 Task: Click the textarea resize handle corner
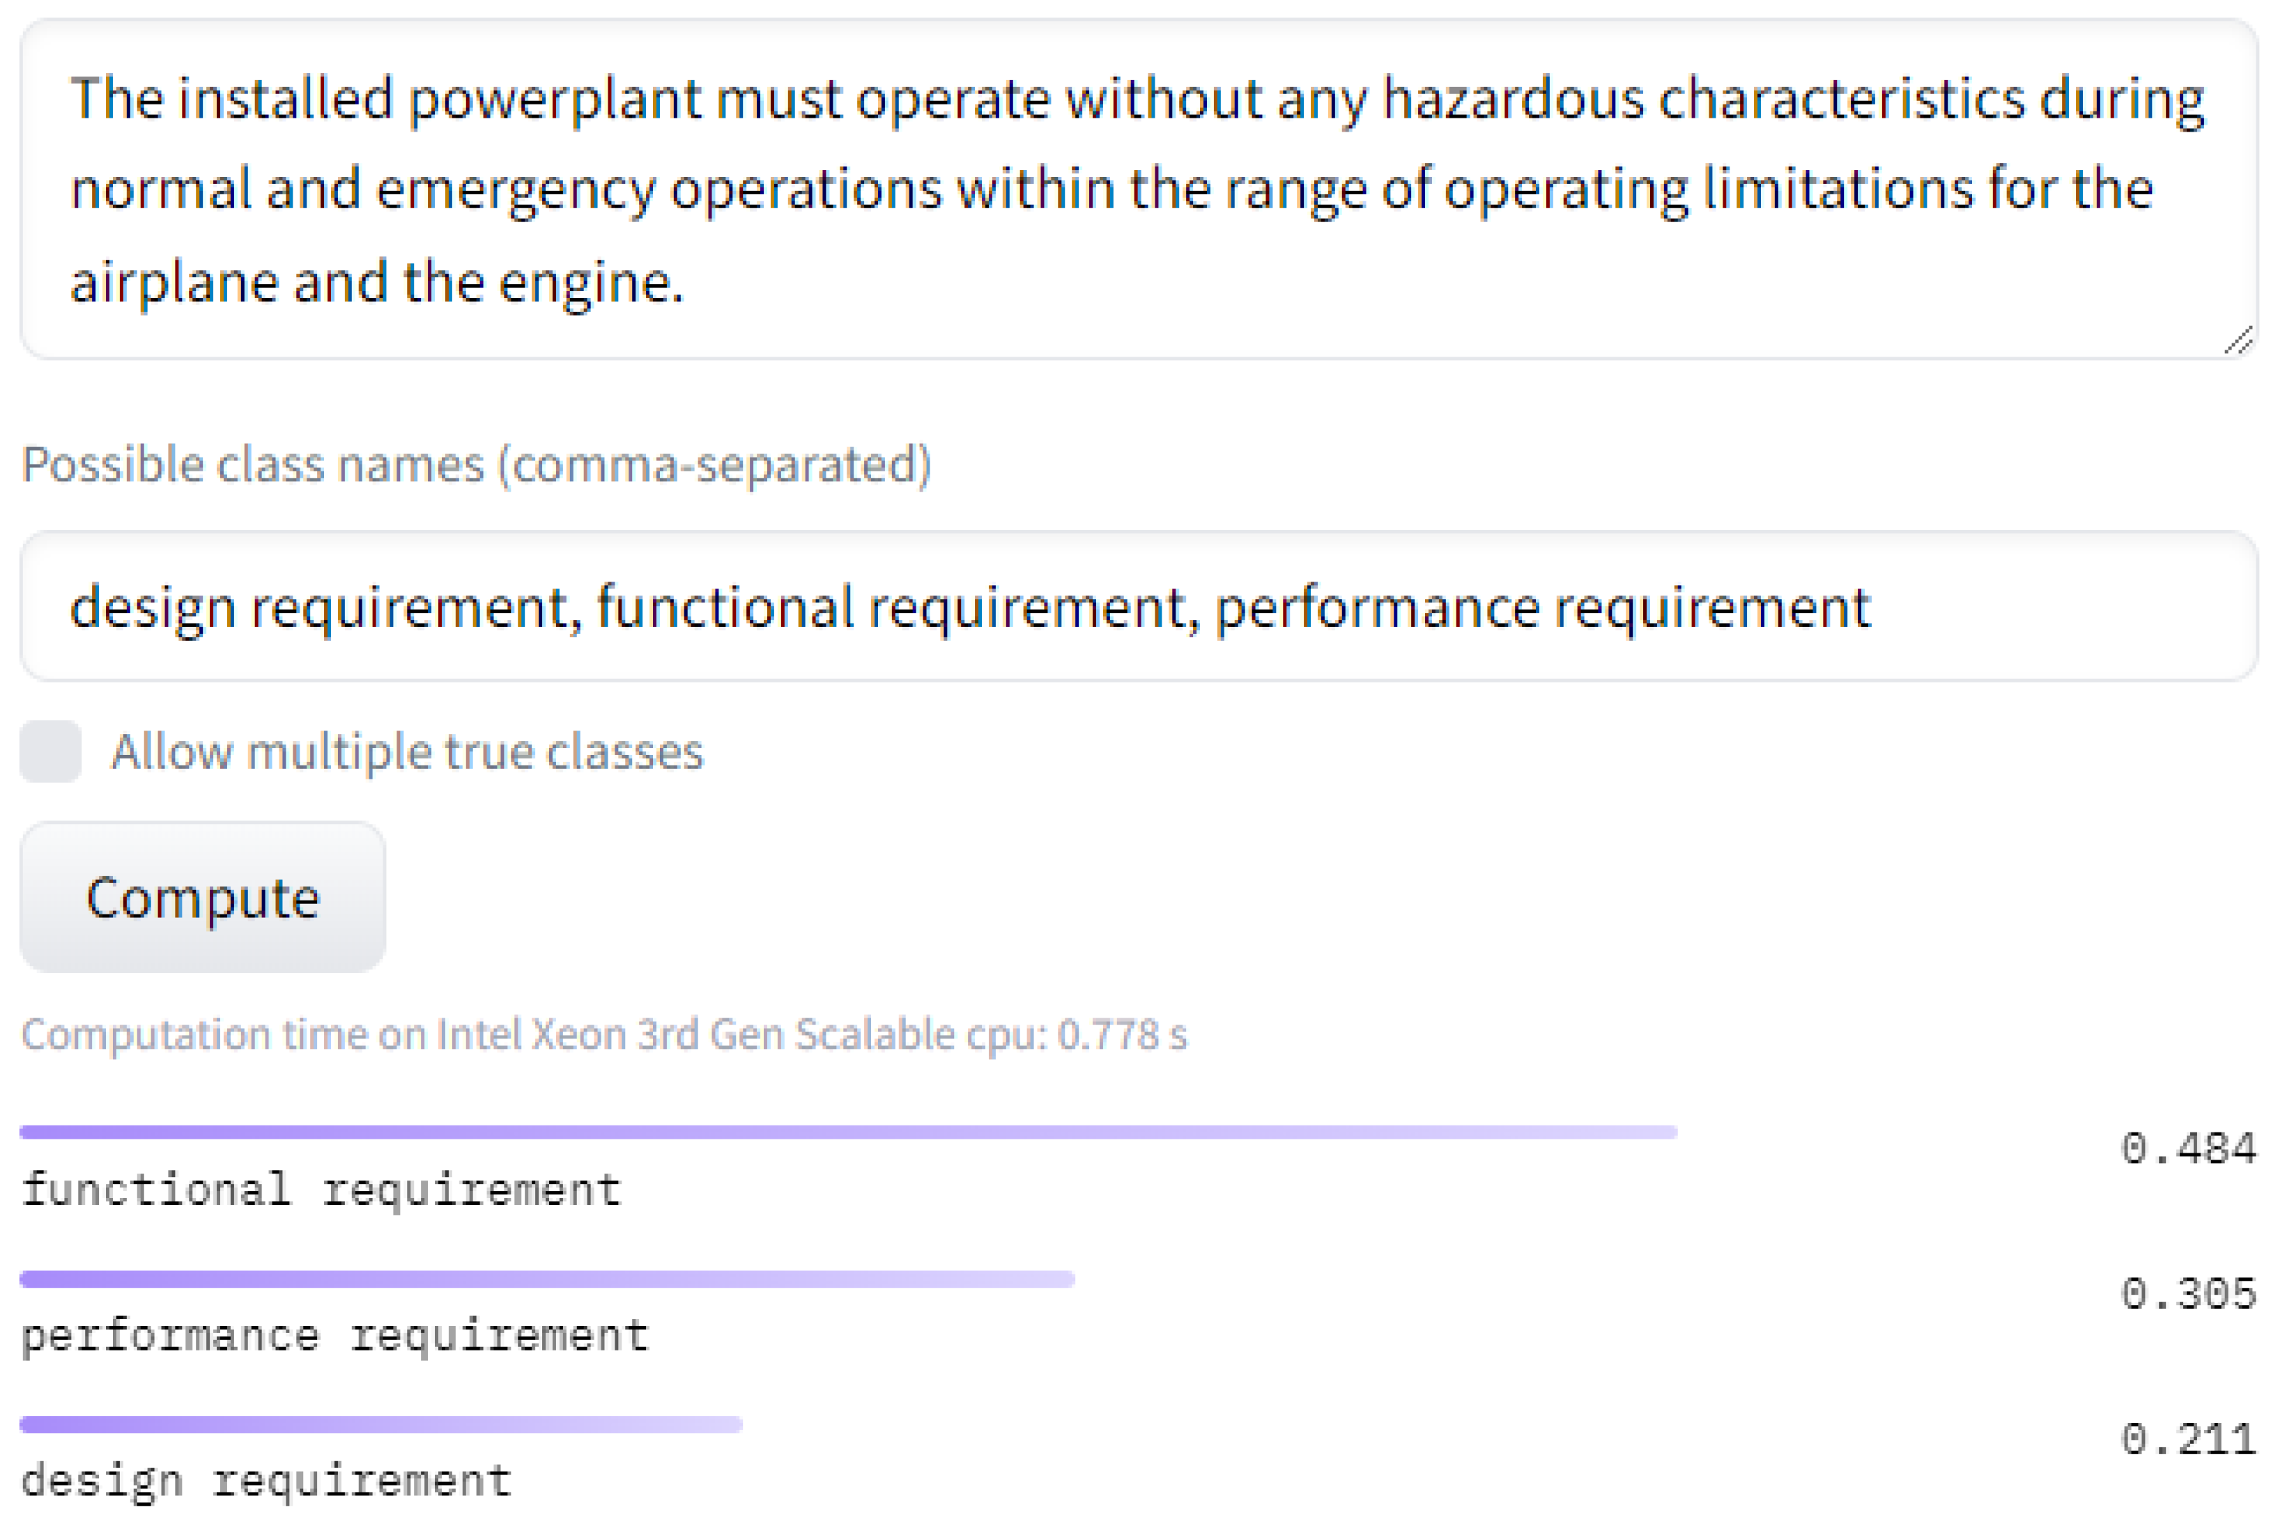click(2238, 341)
